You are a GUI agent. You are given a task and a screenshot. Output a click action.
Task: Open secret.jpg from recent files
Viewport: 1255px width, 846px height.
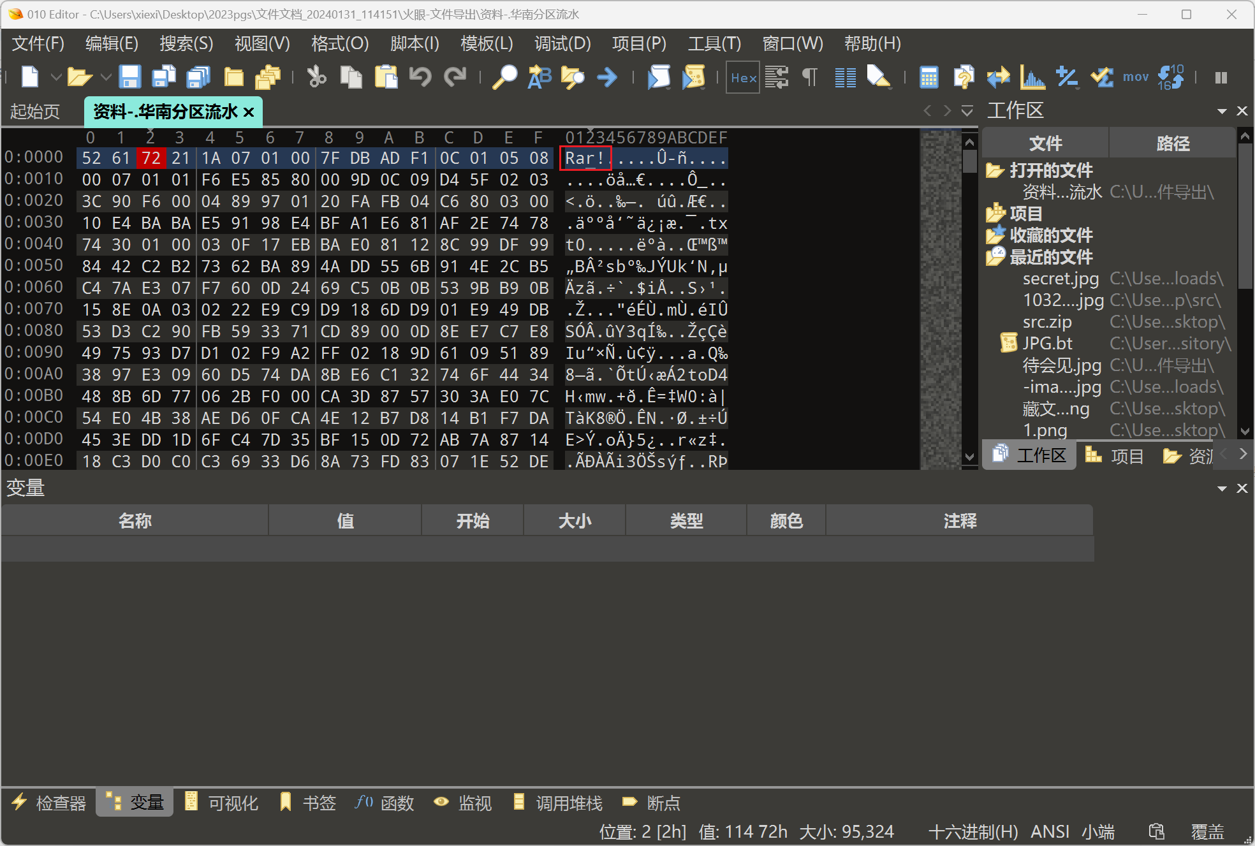[x=1061, y=279]
